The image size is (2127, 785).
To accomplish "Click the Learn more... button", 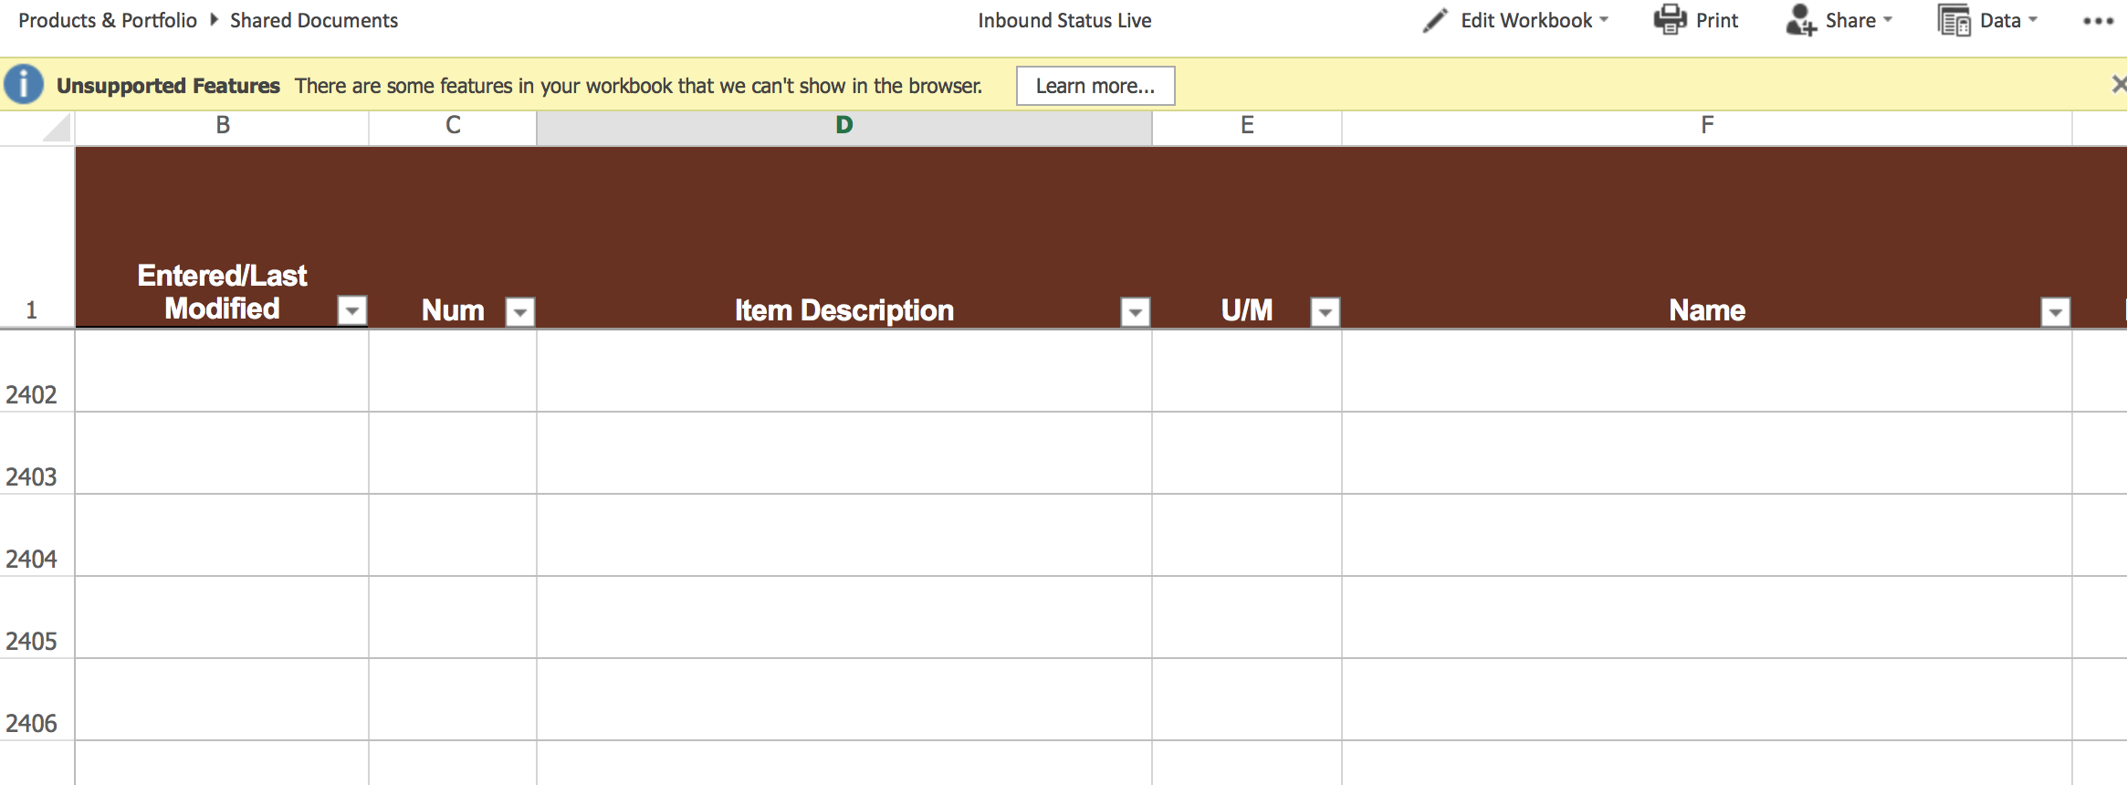I will pyautogui.click(x=1095, y=86).
